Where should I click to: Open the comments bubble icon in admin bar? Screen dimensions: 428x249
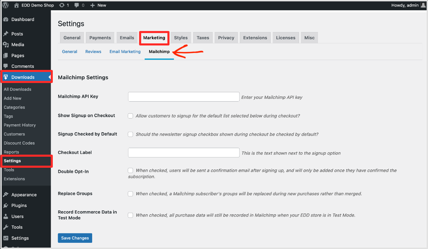tap(77, 5)
